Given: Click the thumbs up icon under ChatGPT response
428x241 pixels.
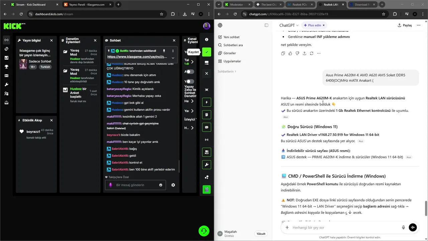Looking at the screenshot, I should 290,53.
